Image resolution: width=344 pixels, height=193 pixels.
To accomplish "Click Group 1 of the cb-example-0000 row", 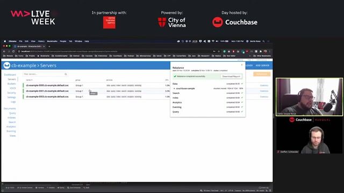I will [79, 85].
